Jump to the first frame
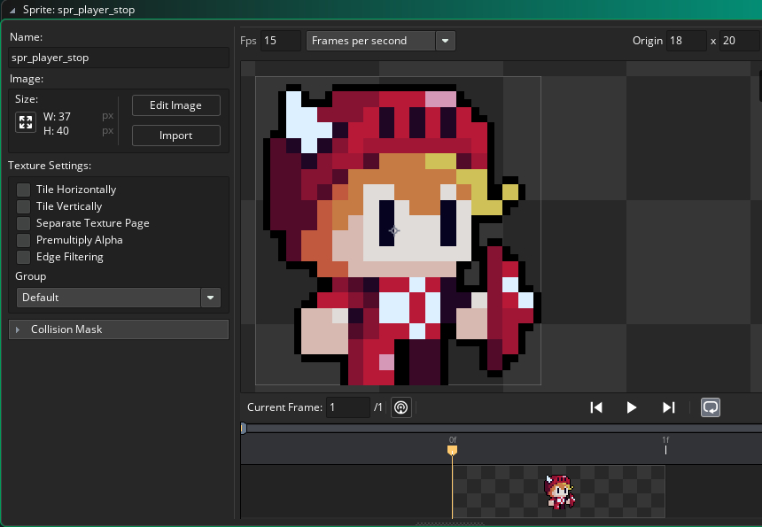This screenshot has width=762, height=527. [x=595, y=407]
